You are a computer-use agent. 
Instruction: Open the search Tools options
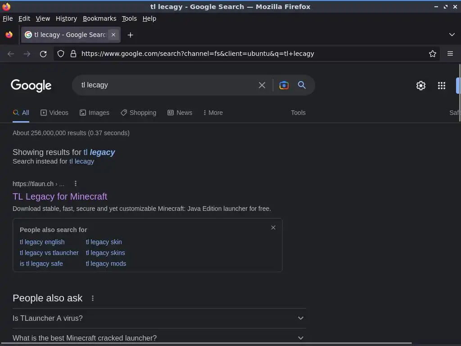[x=298, y=113]
